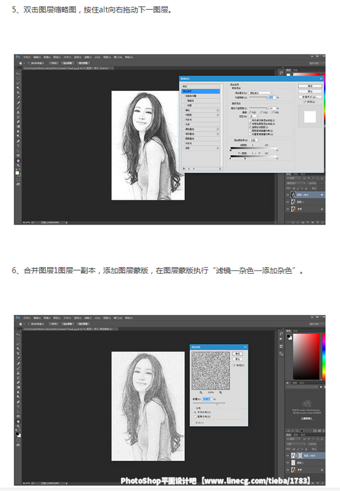Enable Bevel and Emboss checkbox in Layer Style
This screenshot has width=340, height=491.
(x=183, y=96)
